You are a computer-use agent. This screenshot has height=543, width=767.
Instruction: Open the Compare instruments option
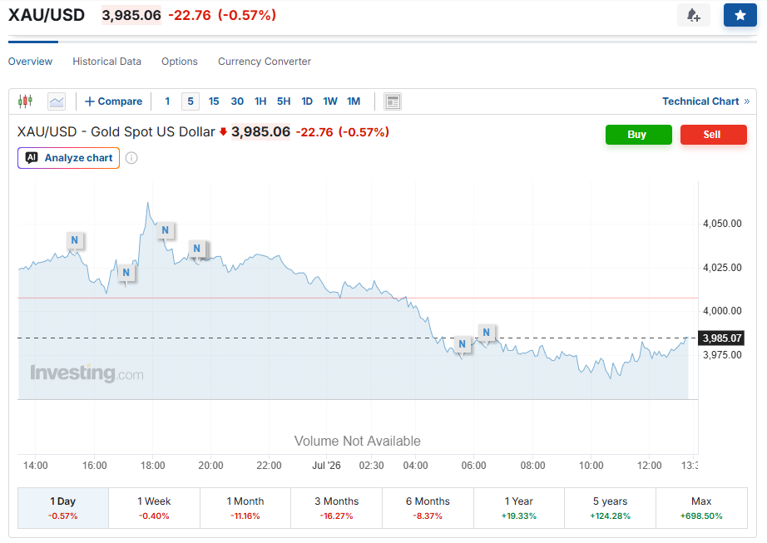coord(113,101)
